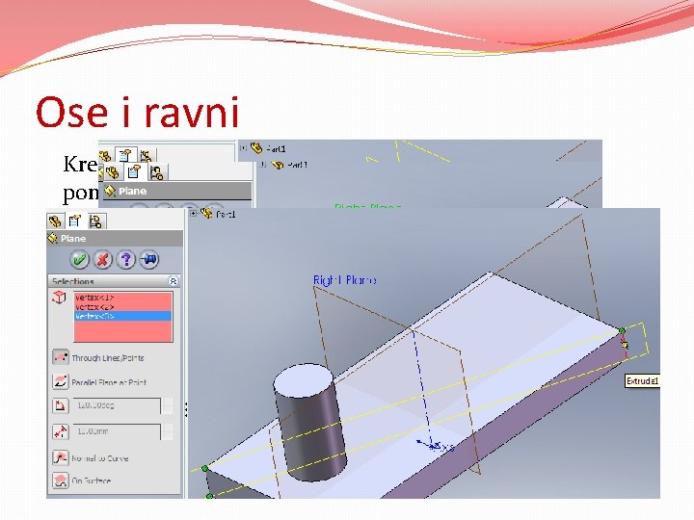Viewport: 694px width, 520px height.
Task: Open ConfigurationManager tab in middle overlapped screenshot
Action: [156, 172]
